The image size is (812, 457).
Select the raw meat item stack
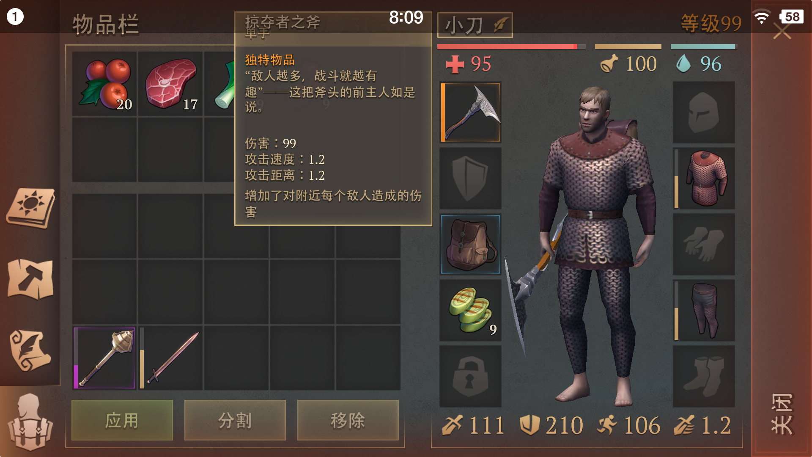pos(170,84)
